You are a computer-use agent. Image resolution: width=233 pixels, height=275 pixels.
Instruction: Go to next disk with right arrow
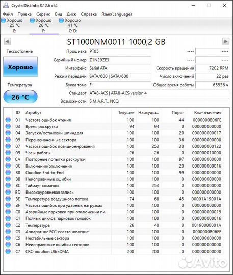226,42
